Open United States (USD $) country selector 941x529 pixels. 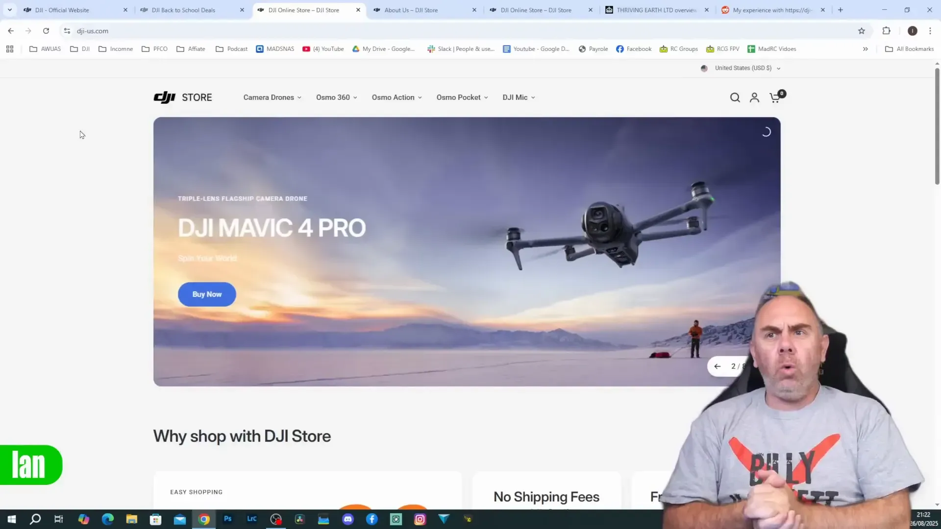741,68
